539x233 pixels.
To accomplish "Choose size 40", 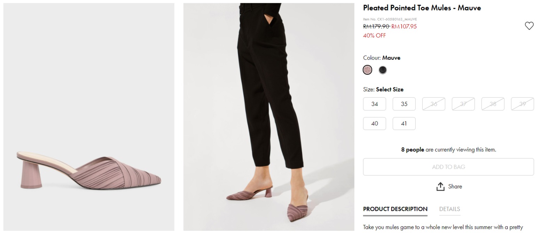I will click(x=374, y=123).
